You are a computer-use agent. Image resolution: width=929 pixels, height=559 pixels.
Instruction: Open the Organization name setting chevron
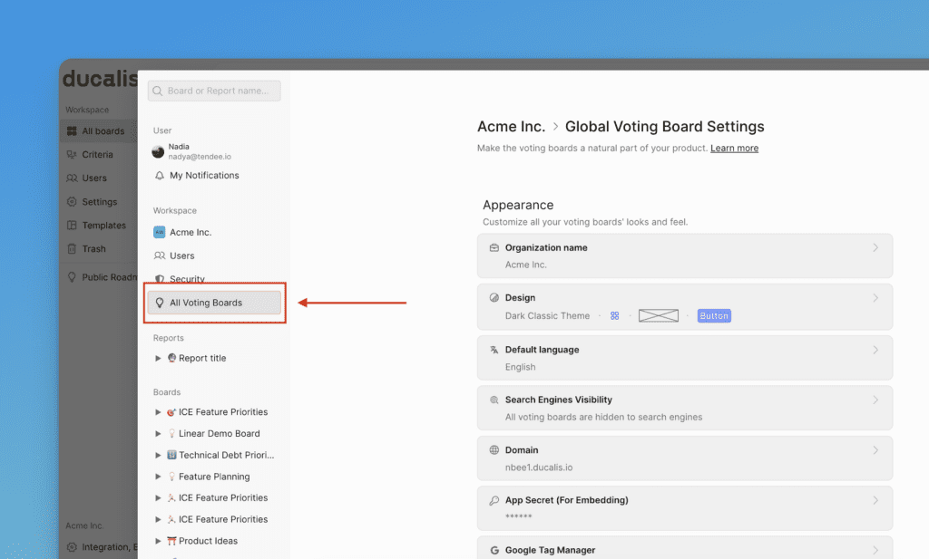pyautogui.click(x=875, y=247)
